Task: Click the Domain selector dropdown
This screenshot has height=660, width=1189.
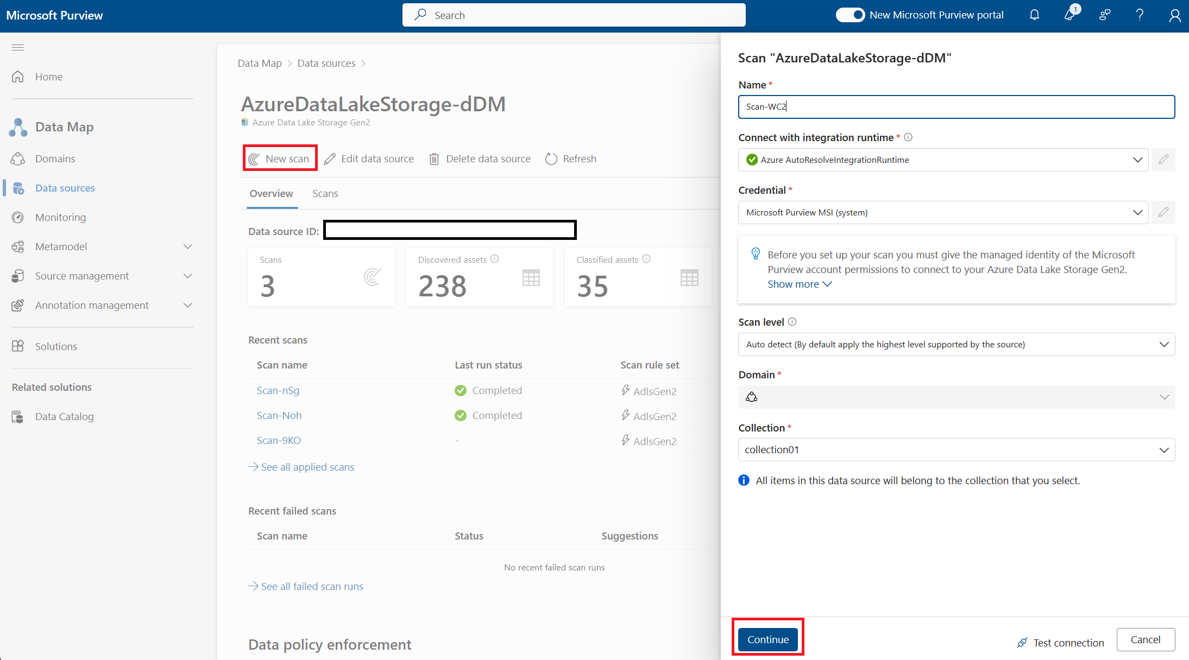Action: tap(955, 397)
